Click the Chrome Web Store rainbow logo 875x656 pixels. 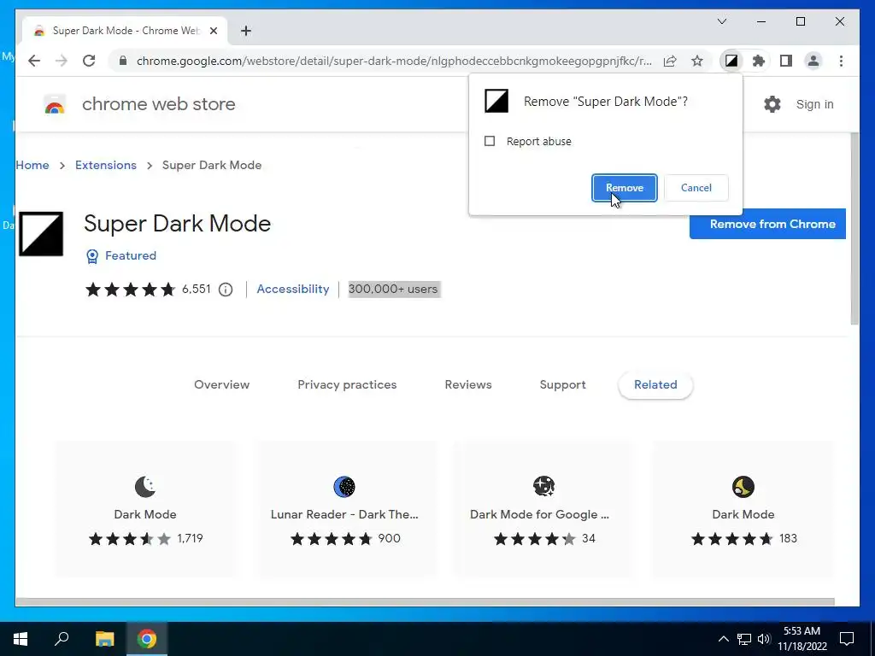click(x=55, y=104)
